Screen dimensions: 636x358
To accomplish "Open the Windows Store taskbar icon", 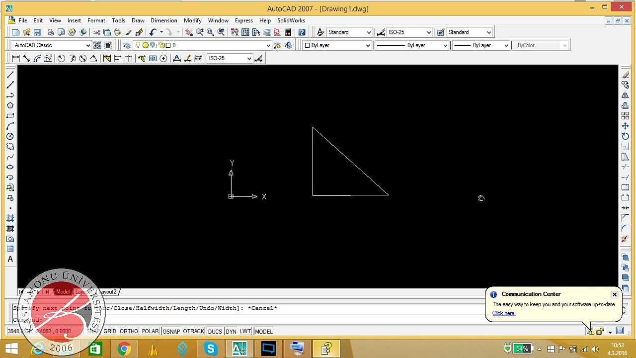I will tap(95, 349).
